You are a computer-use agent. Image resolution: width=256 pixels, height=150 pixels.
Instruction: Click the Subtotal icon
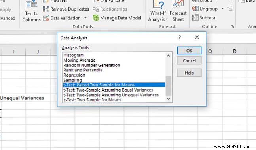coord(195,17)
